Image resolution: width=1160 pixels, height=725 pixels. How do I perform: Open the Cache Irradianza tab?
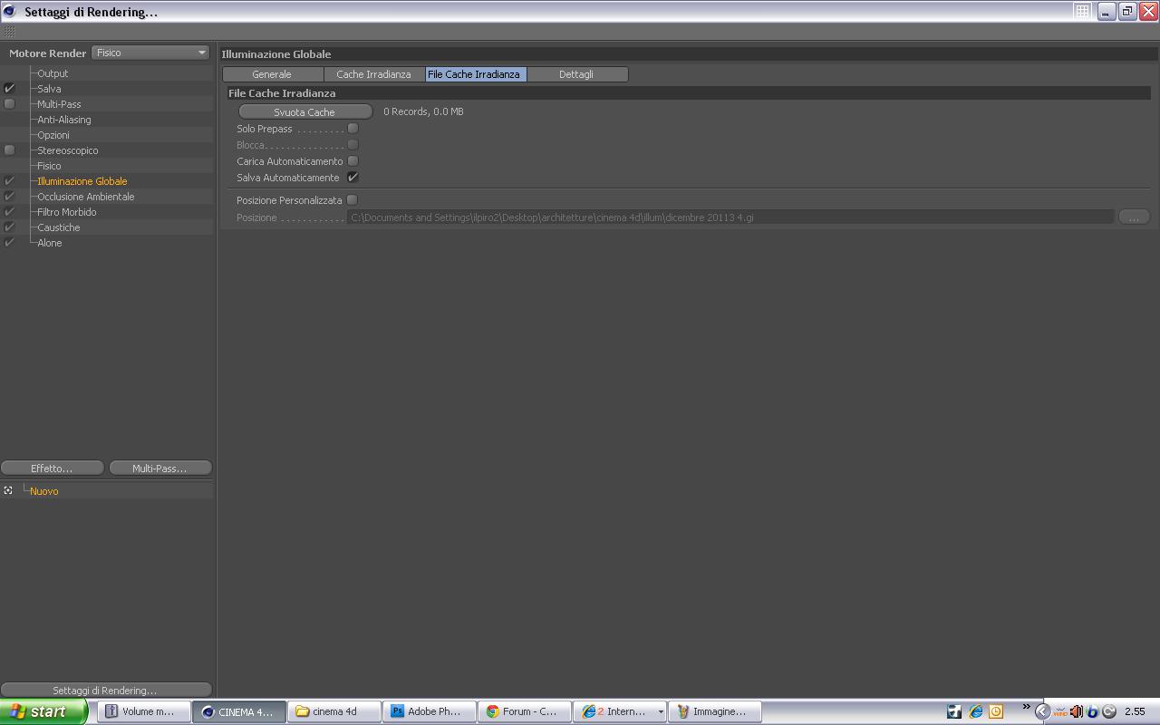point(373,74)
